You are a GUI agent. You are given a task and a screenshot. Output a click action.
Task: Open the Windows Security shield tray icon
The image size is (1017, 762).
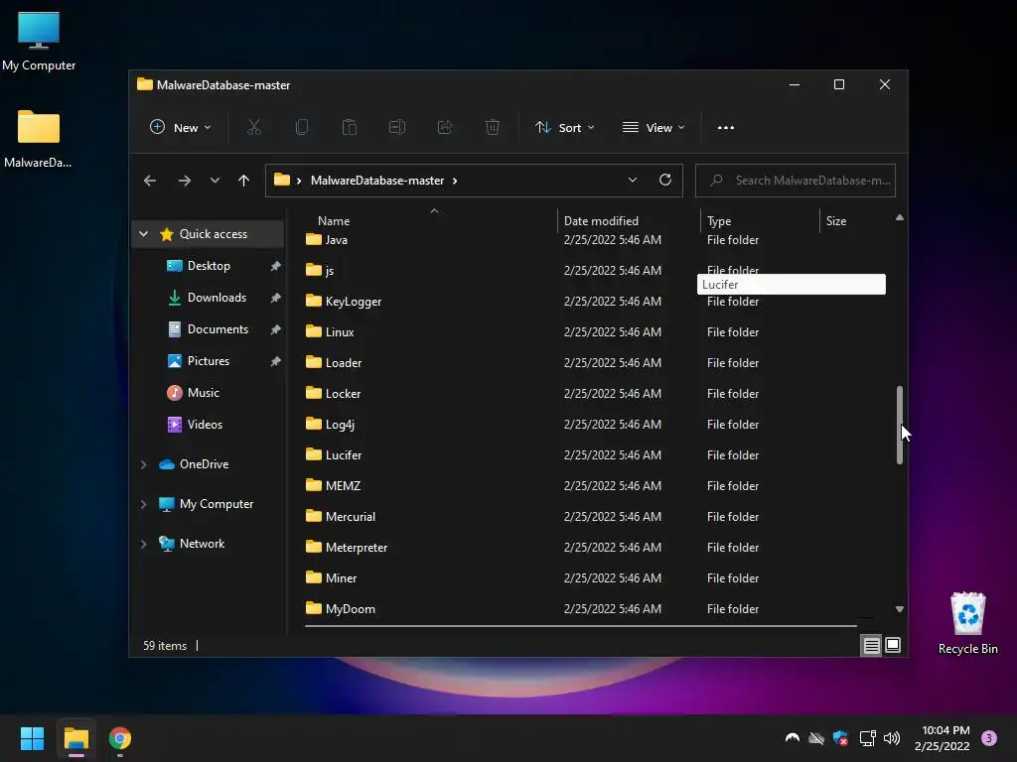840,738
